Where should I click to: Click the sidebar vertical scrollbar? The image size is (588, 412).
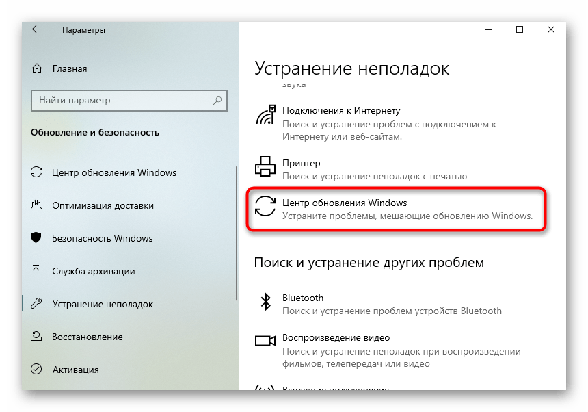coord(237,233)
